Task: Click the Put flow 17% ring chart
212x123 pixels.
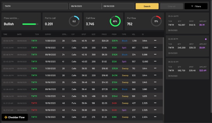Action: 156,21
